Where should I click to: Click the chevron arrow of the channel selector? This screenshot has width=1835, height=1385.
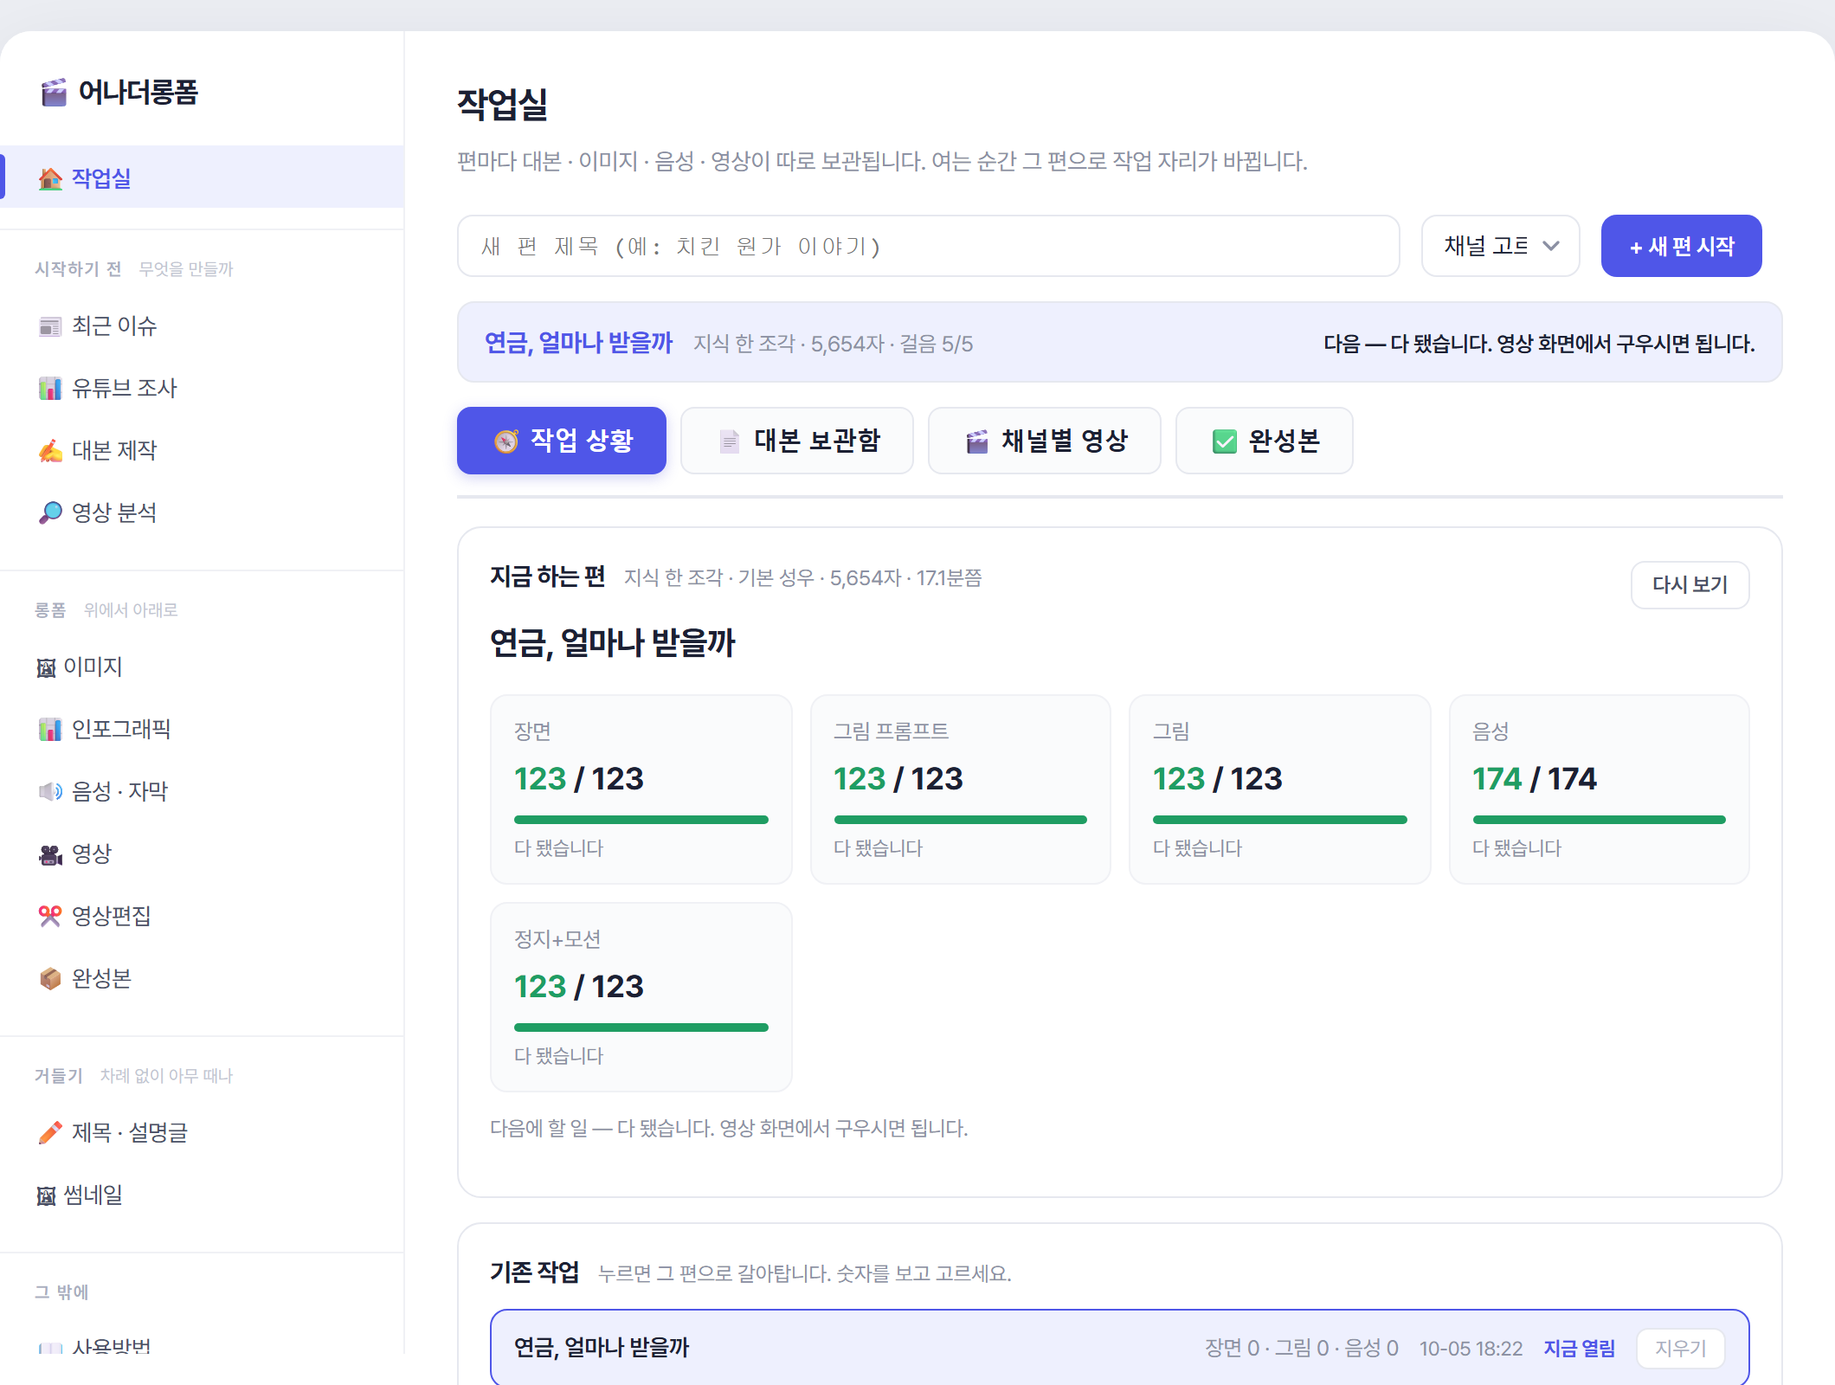[x=1551, y=246]
